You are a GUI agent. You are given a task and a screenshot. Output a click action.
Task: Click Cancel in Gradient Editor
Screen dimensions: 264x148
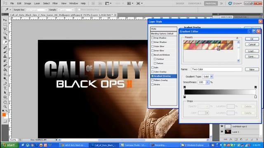pos(252,44)
